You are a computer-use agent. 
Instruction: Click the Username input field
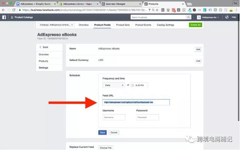click(114, 117)
